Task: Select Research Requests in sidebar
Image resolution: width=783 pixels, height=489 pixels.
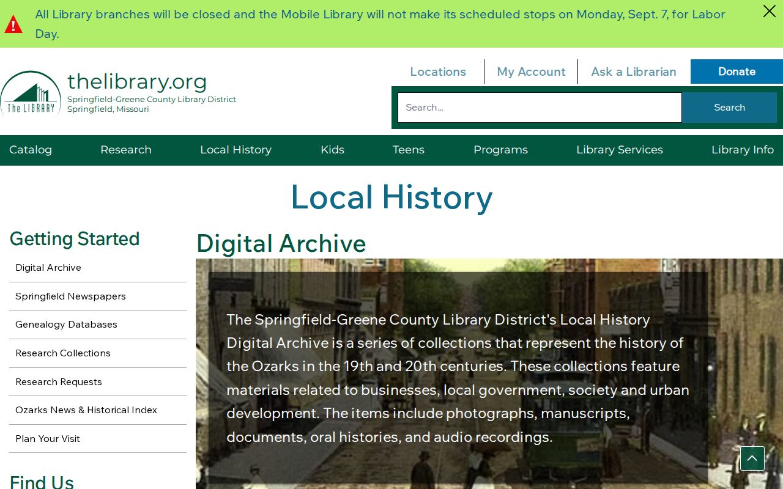Action: tap(98, 382)
